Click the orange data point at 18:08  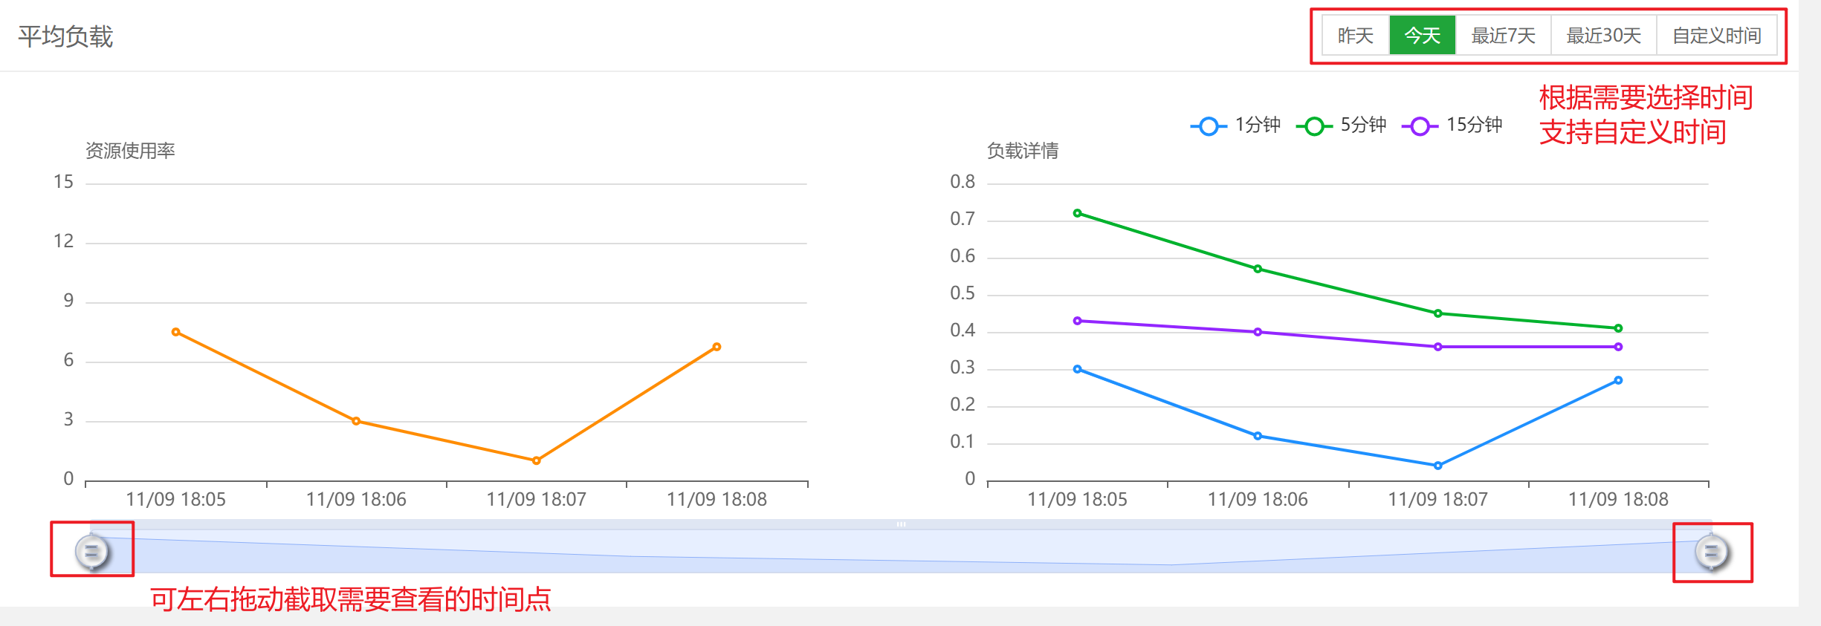717,347
